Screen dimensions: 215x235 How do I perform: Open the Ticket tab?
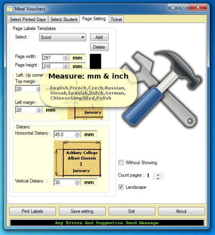coord(116,19)
